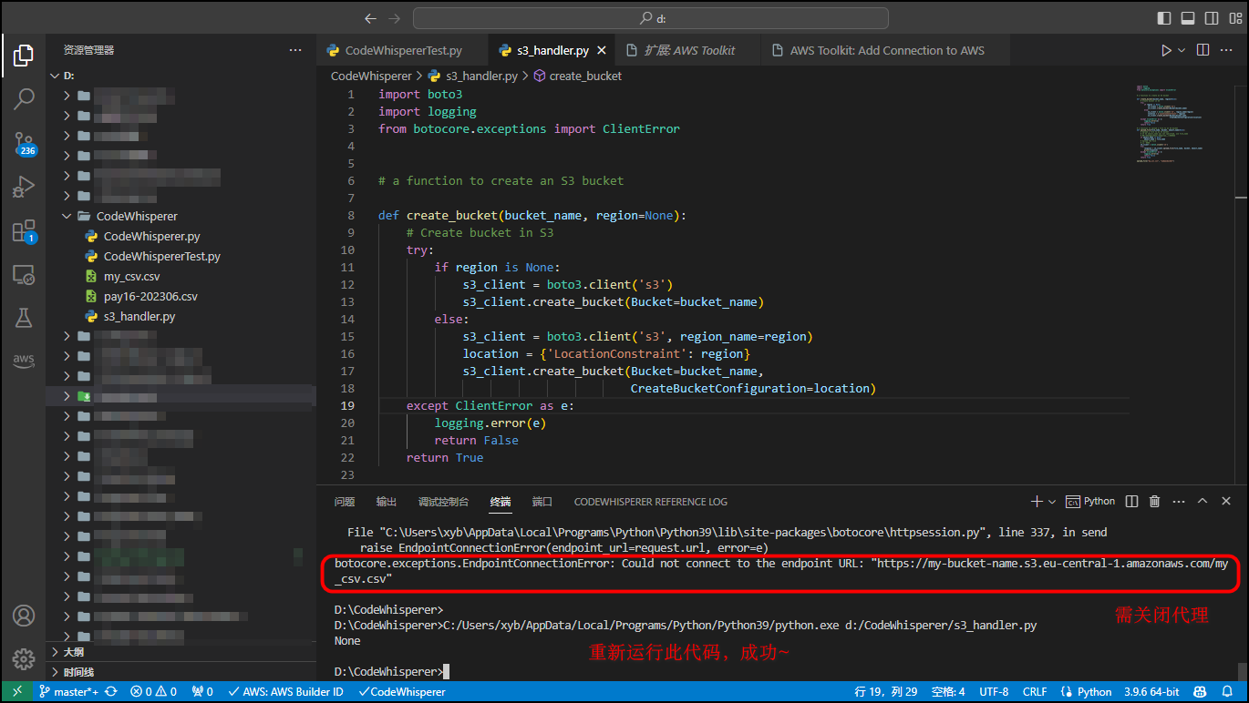Click the code minimap overview
This screenshot has height=703, width=1249.
(1183, 123)
